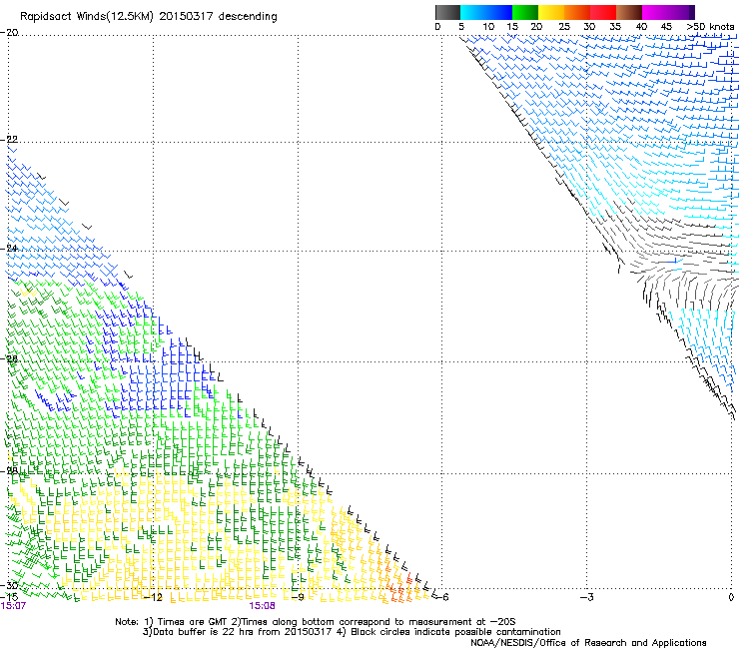
Task: Click the 'Note: 1) Times are GMT' line
Action: tap(316, 622)
